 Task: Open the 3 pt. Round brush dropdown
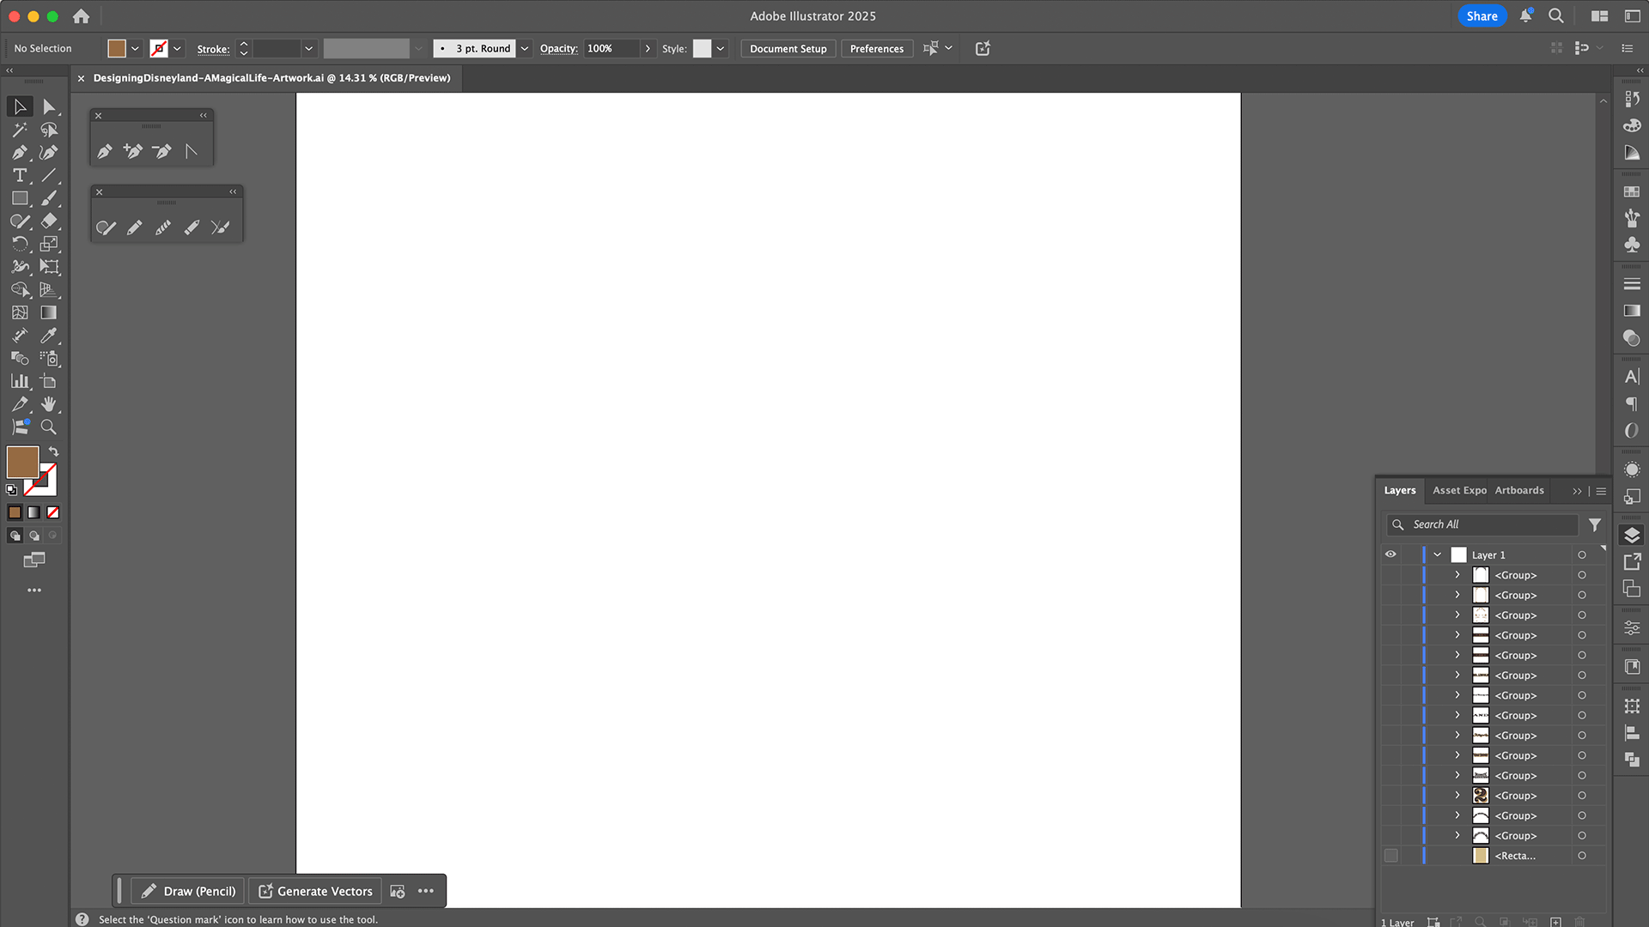coord(524,49)
